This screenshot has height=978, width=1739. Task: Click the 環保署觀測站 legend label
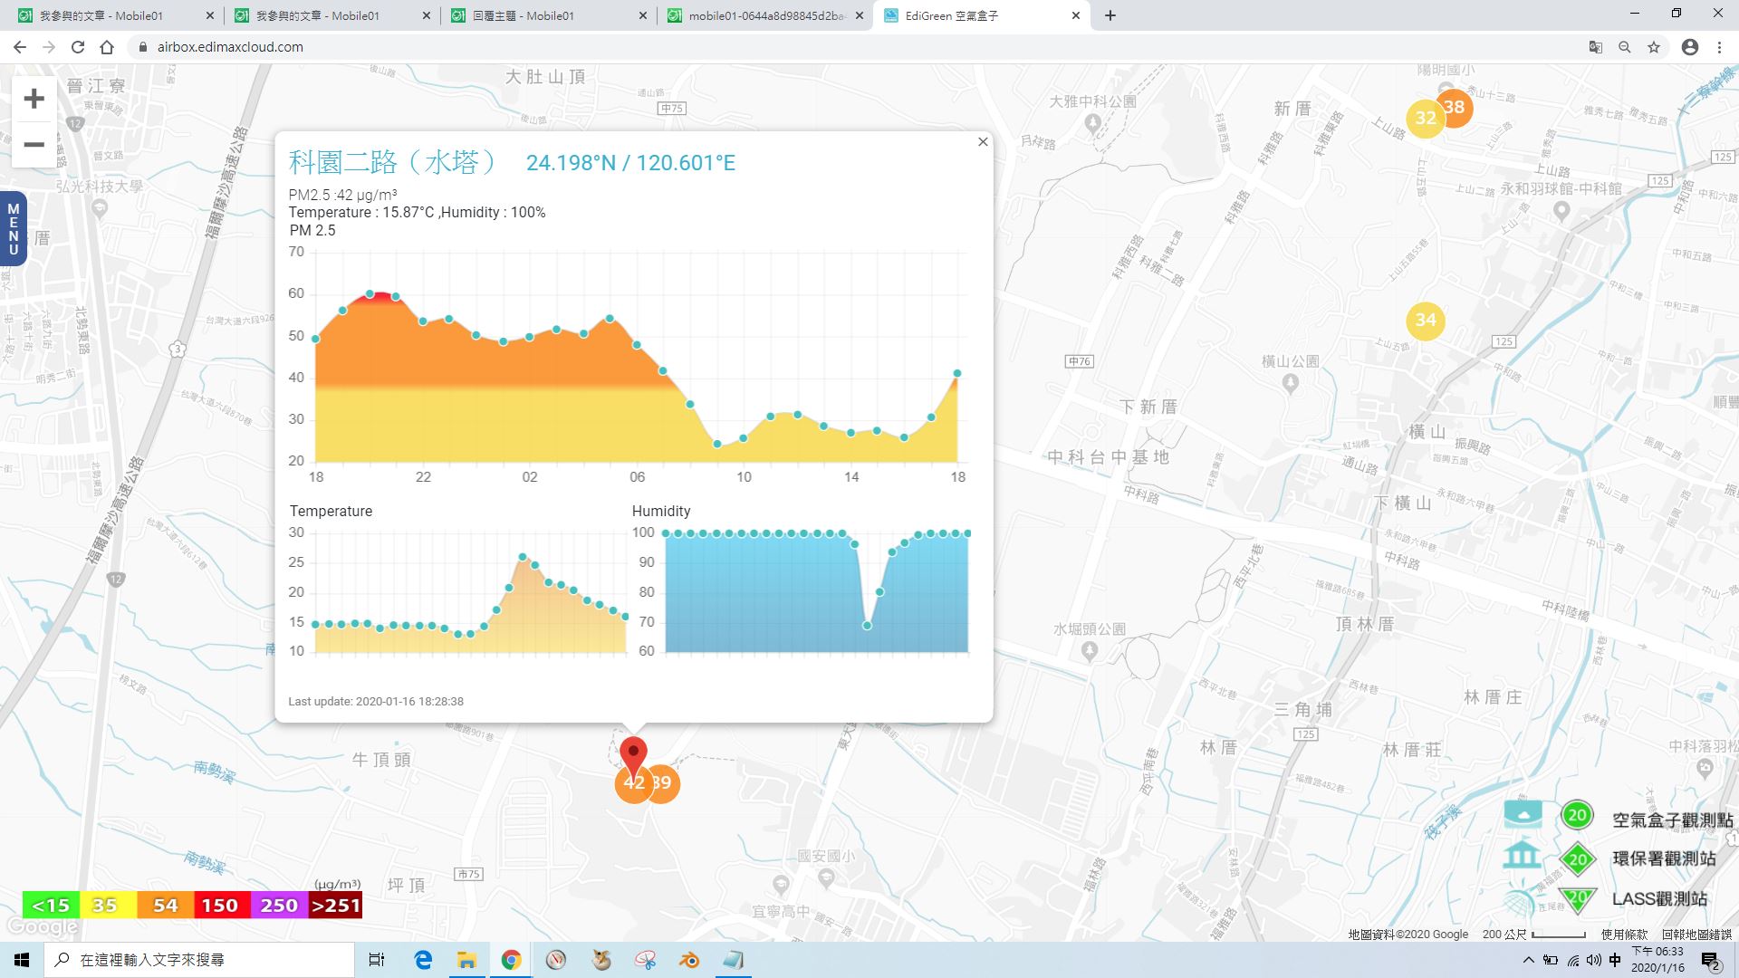click(1664, 858)
